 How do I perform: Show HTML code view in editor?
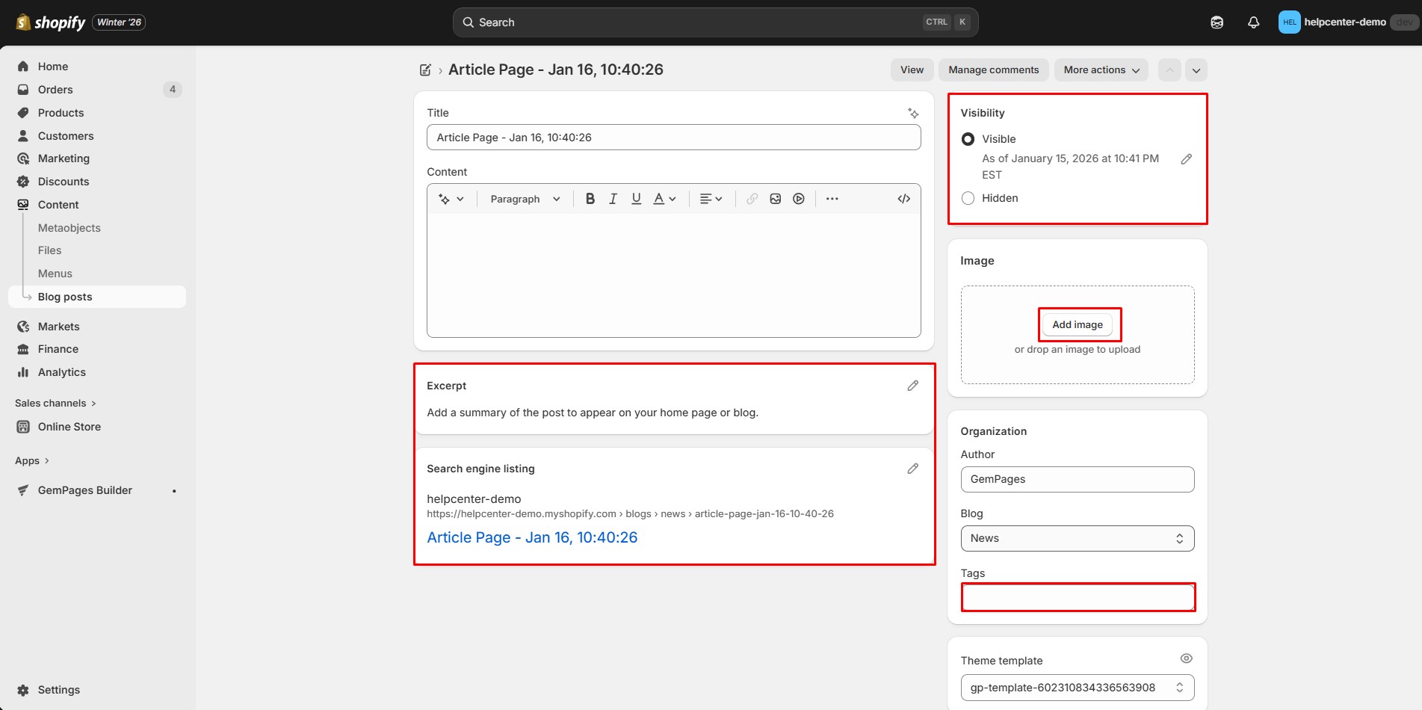pos(903,199)
